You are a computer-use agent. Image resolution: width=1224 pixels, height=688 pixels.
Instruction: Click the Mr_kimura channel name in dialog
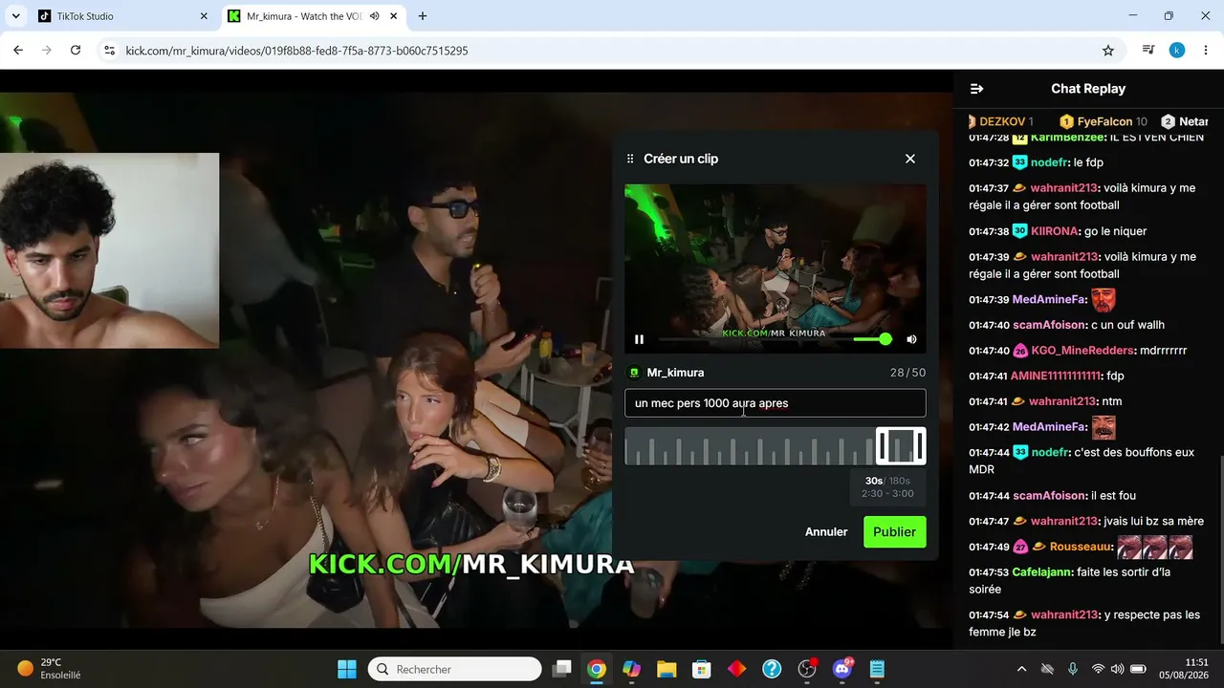tap(675, 373)
